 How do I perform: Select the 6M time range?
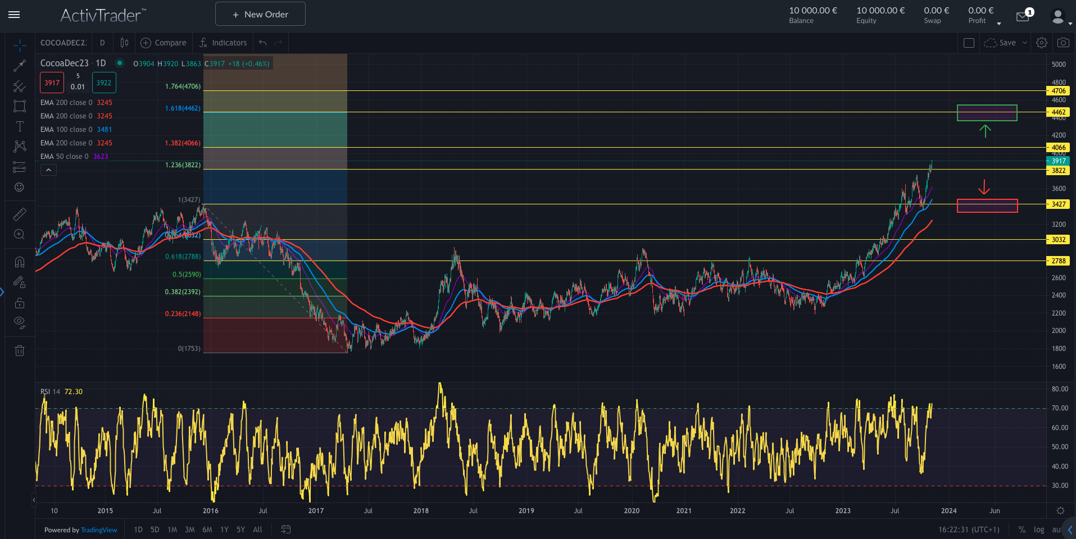coord(207,529)
